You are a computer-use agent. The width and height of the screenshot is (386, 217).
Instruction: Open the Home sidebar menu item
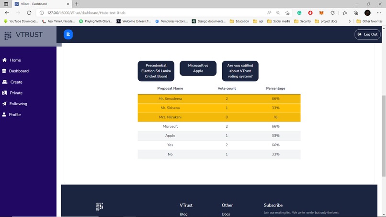pyautogui.click(x=11, y=60)
